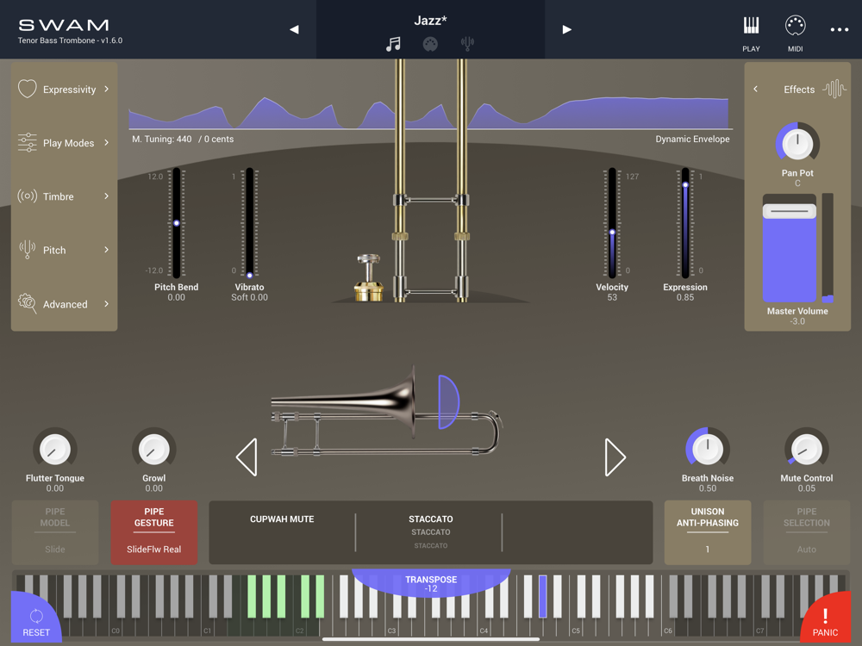The width and height of the screenshot is (862, 646).
Task: Go to previous preset arrow
Action: coord(294,29)
